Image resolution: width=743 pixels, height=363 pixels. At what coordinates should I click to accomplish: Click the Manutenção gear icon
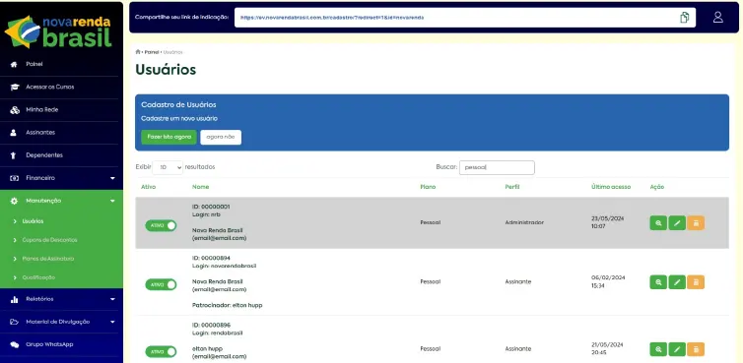click(14, 201)
